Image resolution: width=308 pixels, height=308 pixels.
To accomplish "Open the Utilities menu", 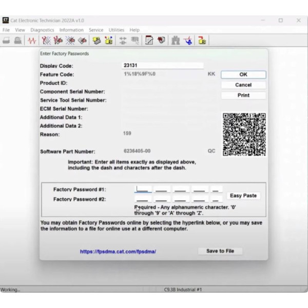I will 116,30.
